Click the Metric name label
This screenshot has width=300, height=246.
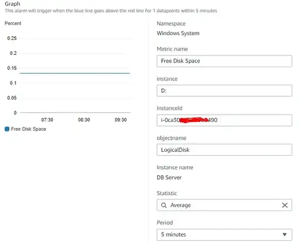(172, 49)
